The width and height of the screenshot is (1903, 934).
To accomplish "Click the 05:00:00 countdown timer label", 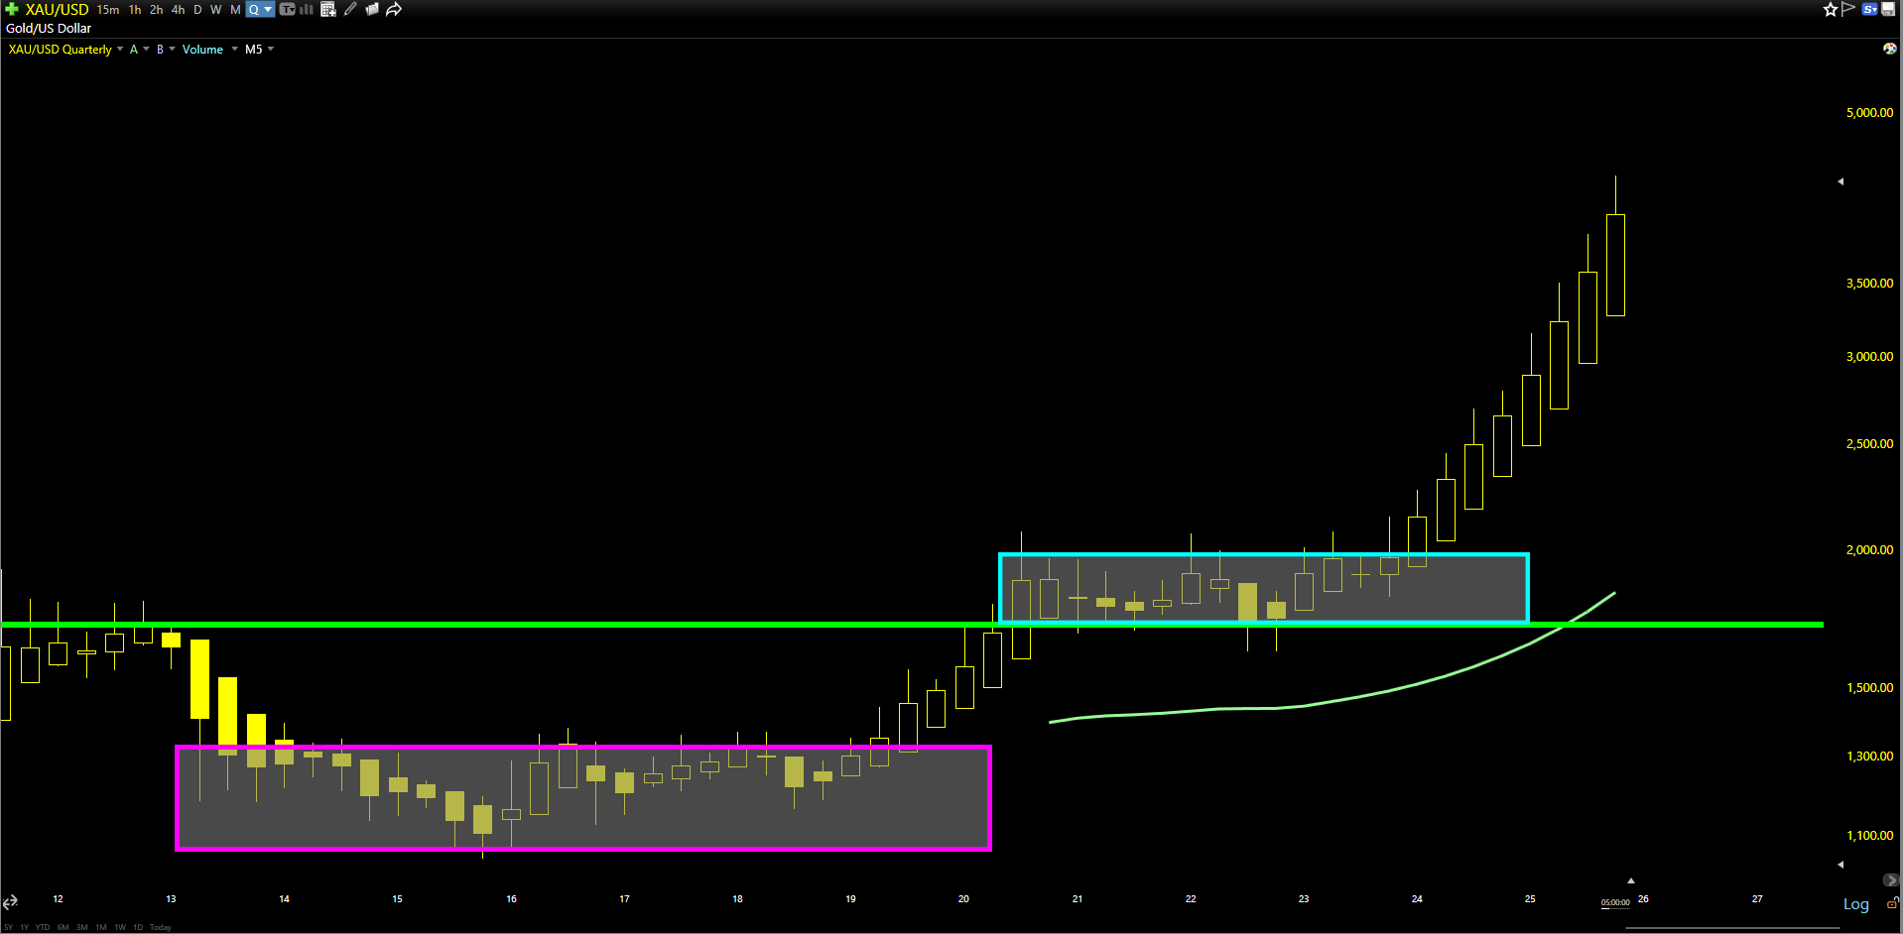I will click(1615, 902).
